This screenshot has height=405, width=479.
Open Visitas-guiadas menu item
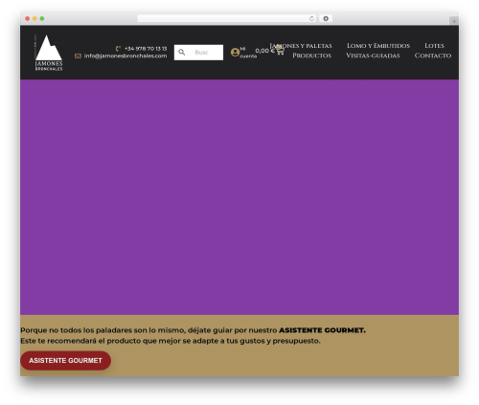pos(373,56)
